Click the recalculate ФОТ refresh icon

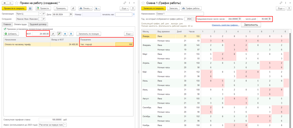pos(53,34)
